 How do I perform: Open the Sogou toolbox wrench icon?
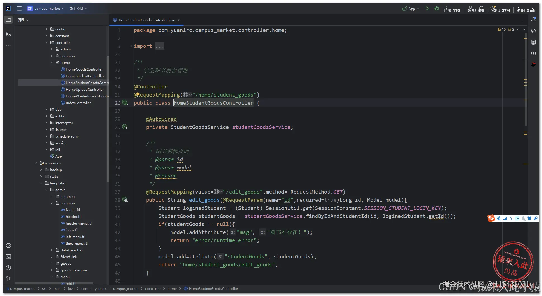pos(535,218)
